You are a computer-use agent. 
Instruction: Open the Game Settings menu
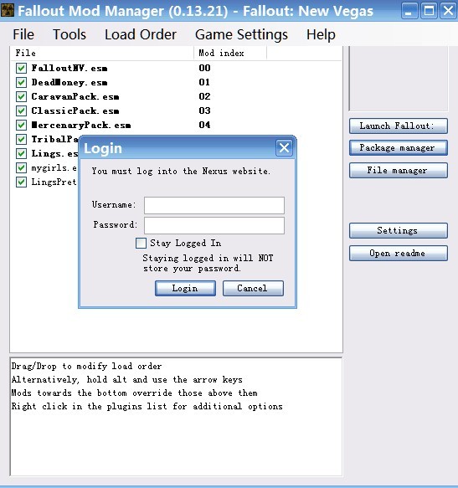click(x=241, y=34)
